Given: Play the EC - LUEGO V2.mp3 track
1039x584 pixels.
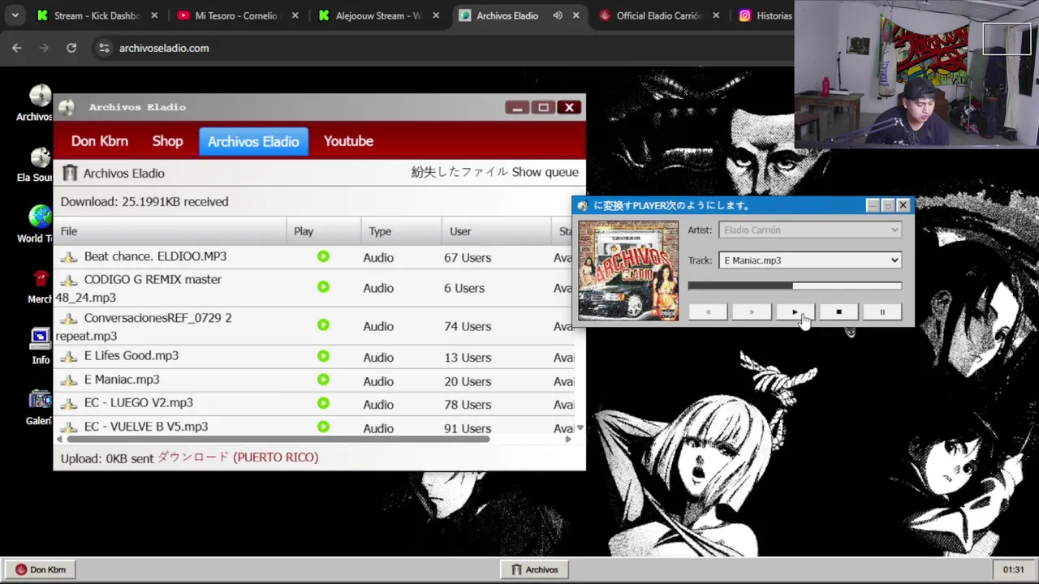Looking at the screenshot, I should tap(323, 403).
